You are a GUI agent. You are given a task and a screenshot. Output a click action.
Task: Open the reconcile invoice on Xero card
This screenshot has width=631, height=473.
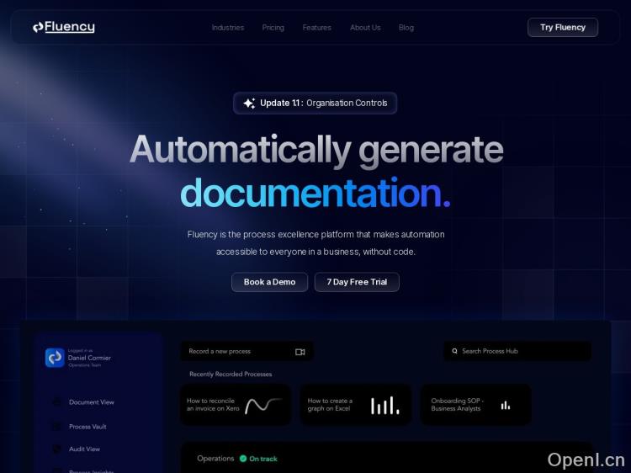click(x=235, y=405)
